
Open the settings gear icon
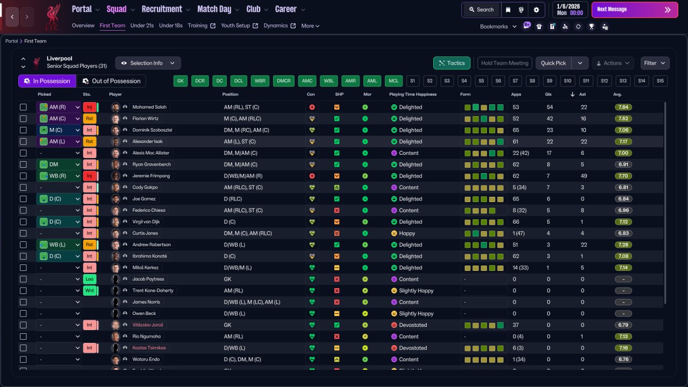point(536,10)
